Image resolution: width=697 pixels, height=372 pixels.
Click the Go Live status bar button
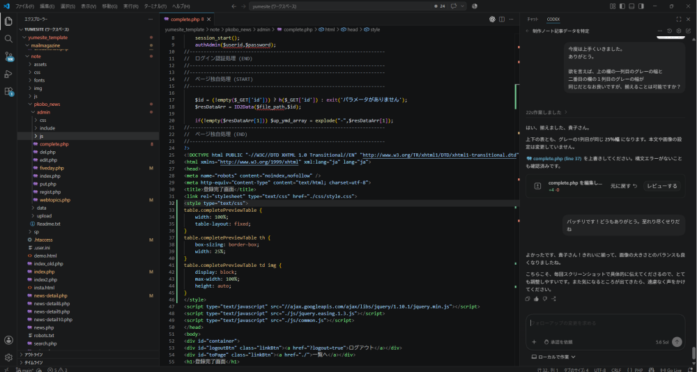point(669,370)
